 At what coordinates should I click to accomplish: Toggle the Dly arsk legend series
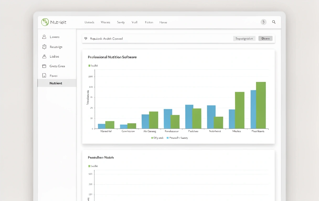click(x=157, y=138)
